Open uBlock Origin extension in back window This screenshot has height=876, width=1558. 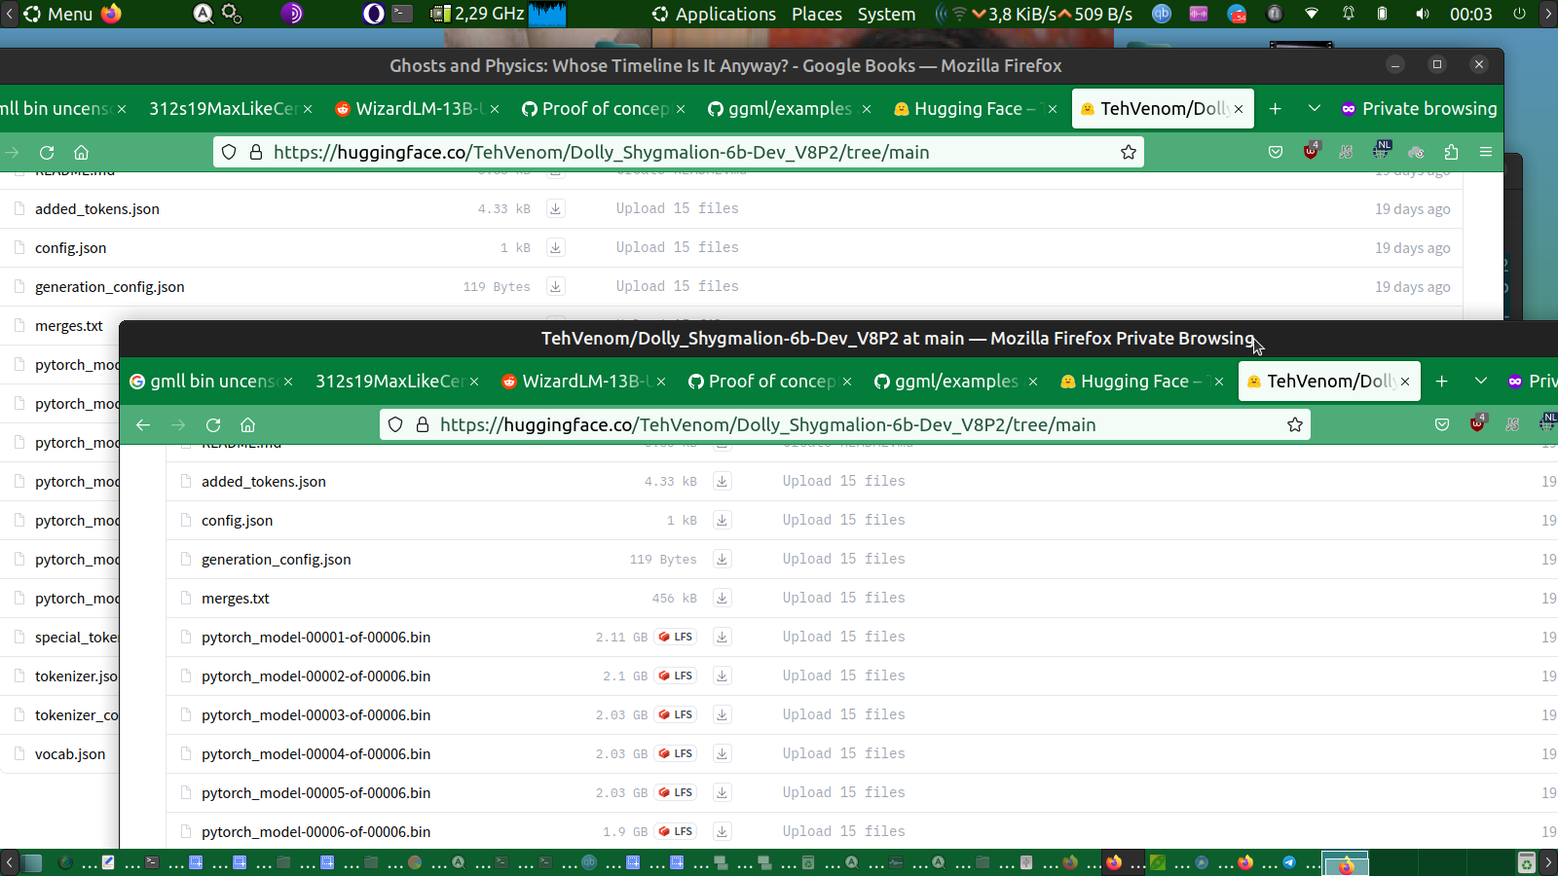click(x=1311, y=152)
